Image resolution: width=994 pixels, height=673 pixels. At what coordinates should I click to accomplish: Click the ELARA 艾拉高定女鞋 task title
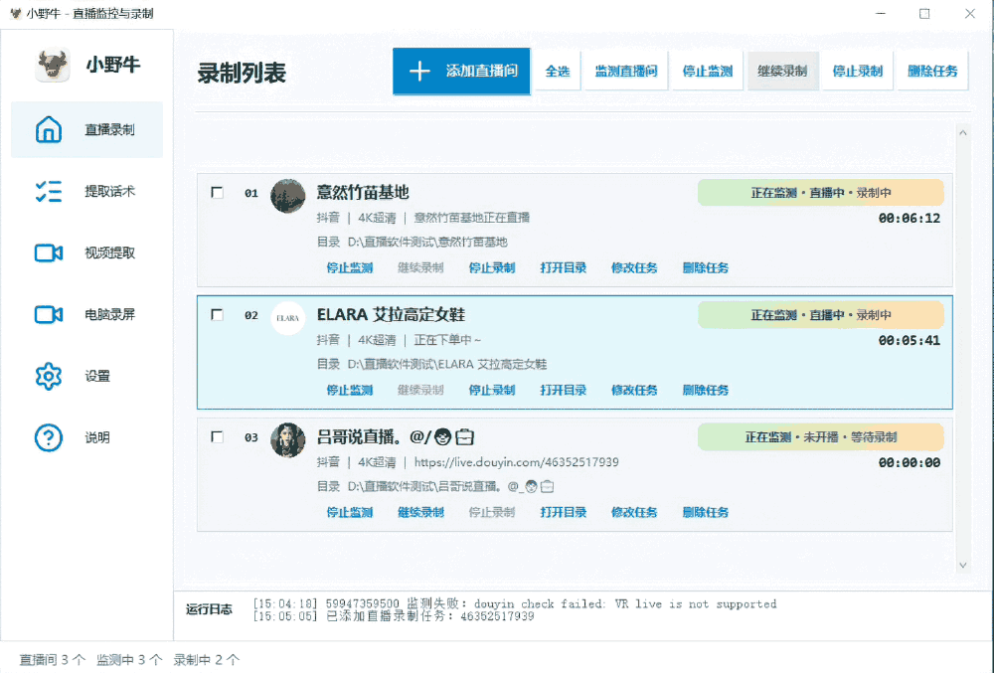click(x=391, y=314)
